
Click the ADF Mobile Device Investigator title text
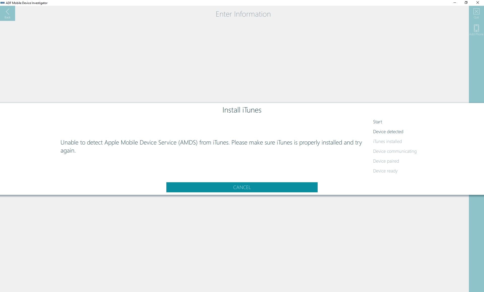click(x=26, y=3)
